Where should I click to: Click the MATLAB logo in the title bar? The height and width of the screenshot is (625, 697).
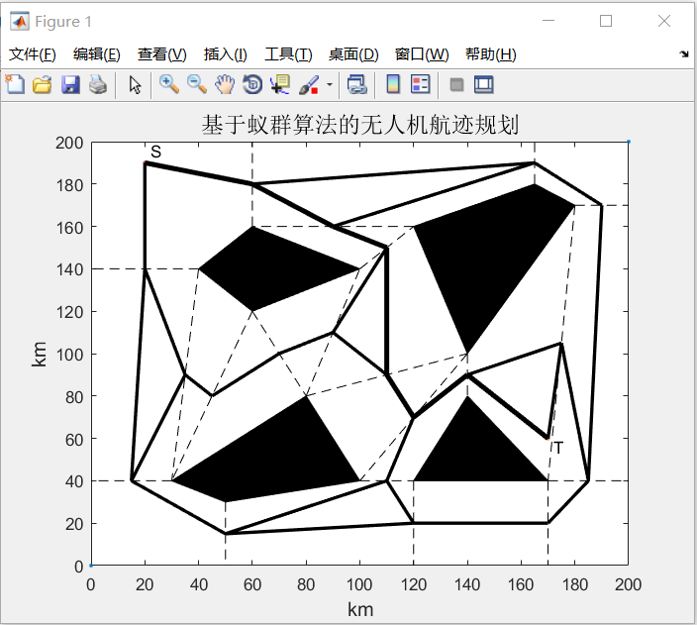pyautogui.click(x=20, y=21)
